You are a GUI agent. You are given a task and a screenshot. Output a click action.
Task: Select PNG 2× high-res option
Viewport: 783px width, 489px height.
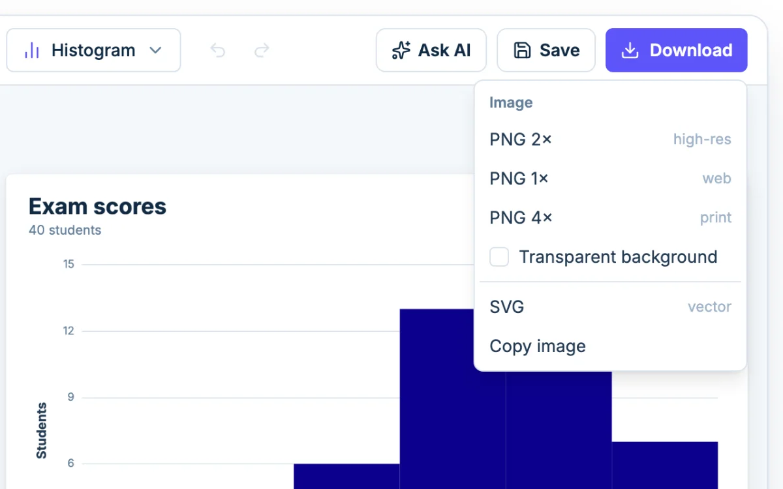tap(610, 140)
